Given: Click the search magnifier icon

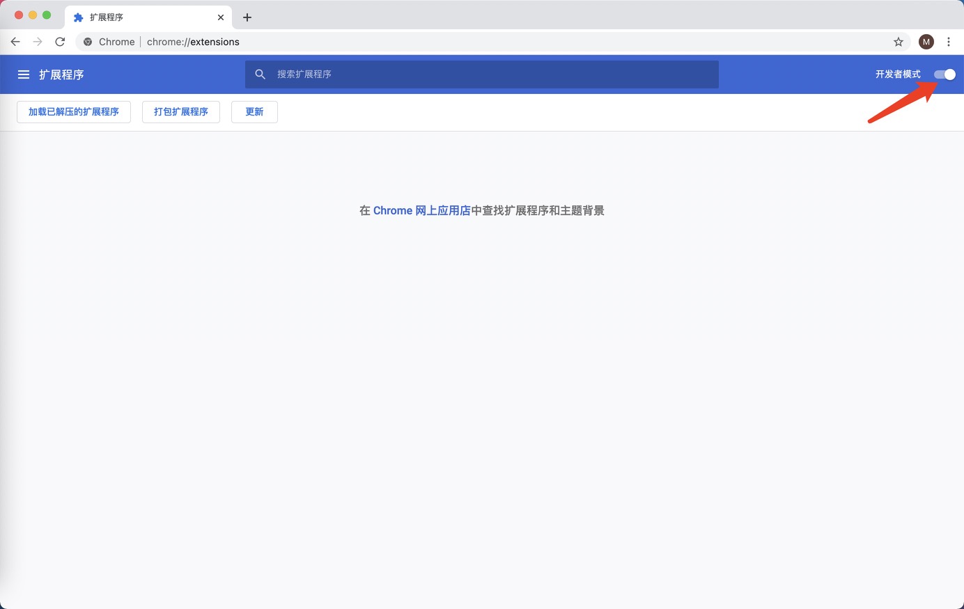Looking at the screenshot, I should coord(260,74).
